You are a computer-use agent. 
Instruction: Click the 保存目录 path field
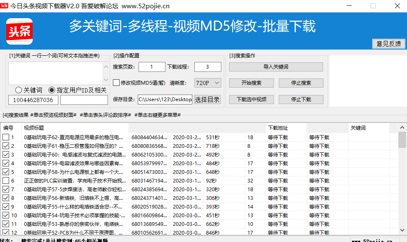[165, 100]
